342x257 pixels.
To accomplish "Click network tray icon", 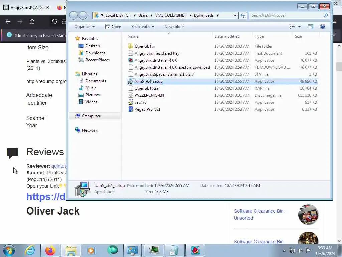I will click(292, 251).
